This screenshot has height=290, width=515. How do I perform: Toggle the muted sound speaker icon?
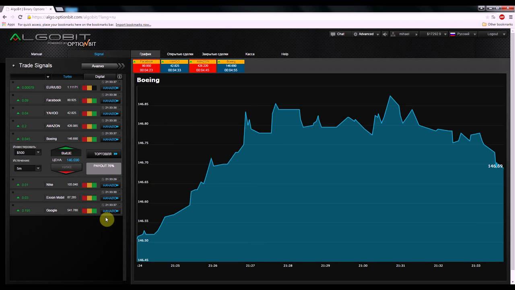385,34
